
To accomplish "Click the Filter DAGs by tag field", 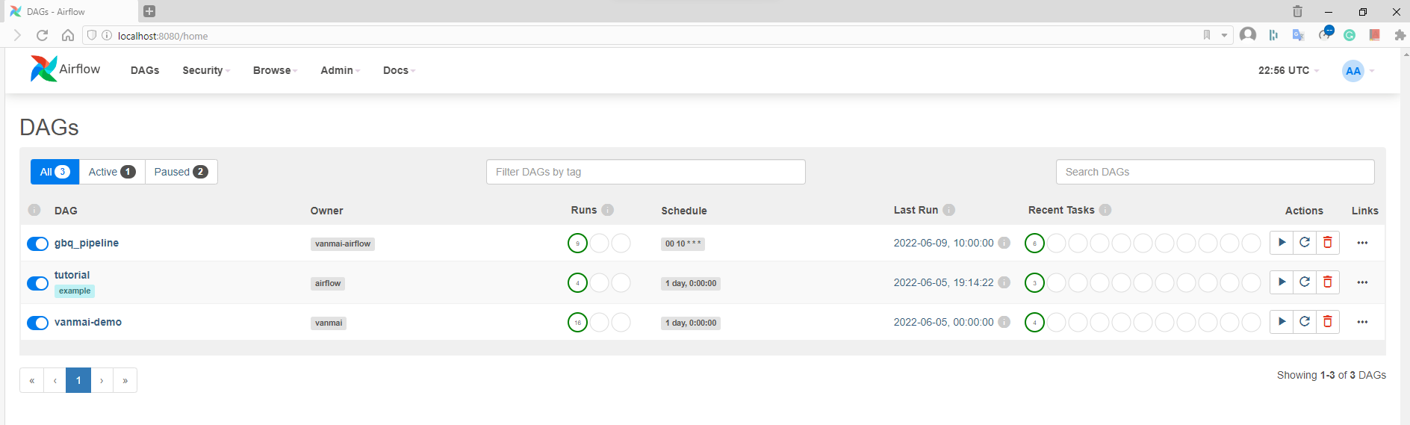I will [646, 172].
